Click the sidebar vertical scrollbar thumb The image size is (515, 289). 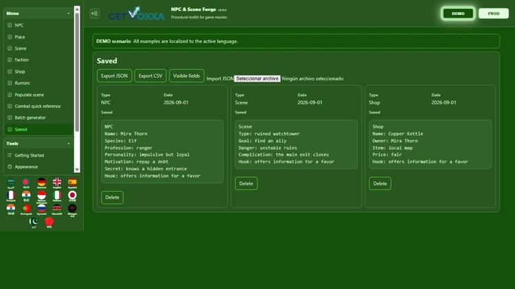[77, 72]
